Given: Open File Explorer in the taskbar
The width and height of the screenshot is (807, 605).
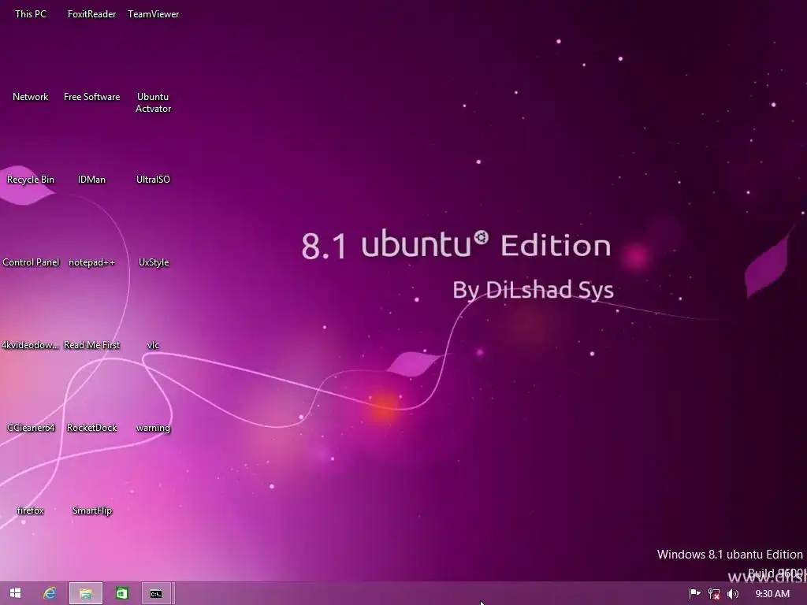Looking at the screenshot, I should (x=86, y=593).
